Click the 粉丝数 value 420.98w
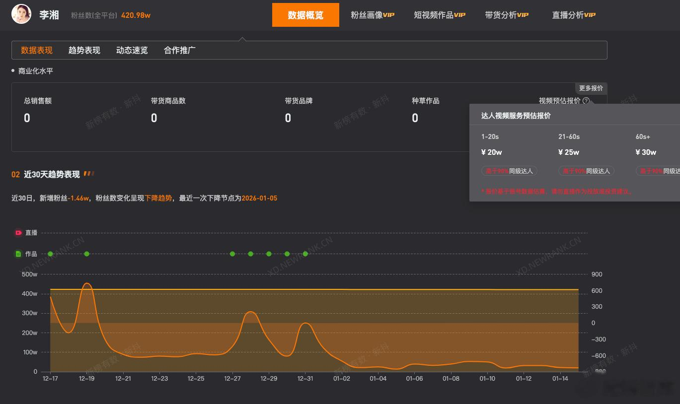The width and height of the screenshot is (680, 404). click(x=136, y=15)
